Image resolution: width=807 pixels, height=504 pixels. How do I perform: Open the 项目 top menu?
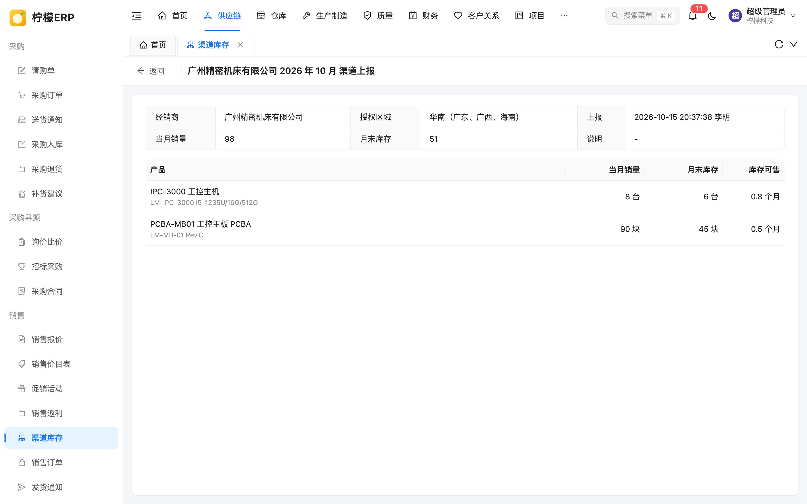(x=530, y=16)
